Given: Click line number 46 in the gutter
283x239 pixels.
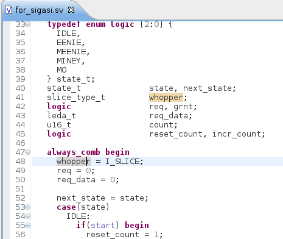Looking at the screenshot, I should pyautogui.click(x=20, y=143).
